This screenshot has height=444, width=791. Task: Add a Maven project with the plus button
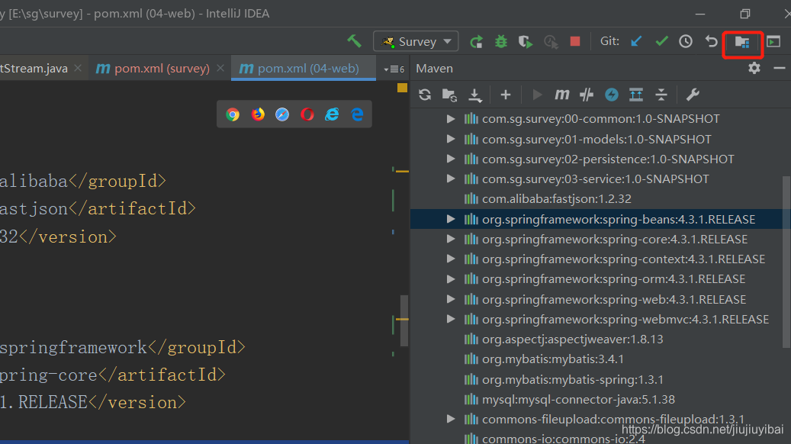tap(505, 94)
